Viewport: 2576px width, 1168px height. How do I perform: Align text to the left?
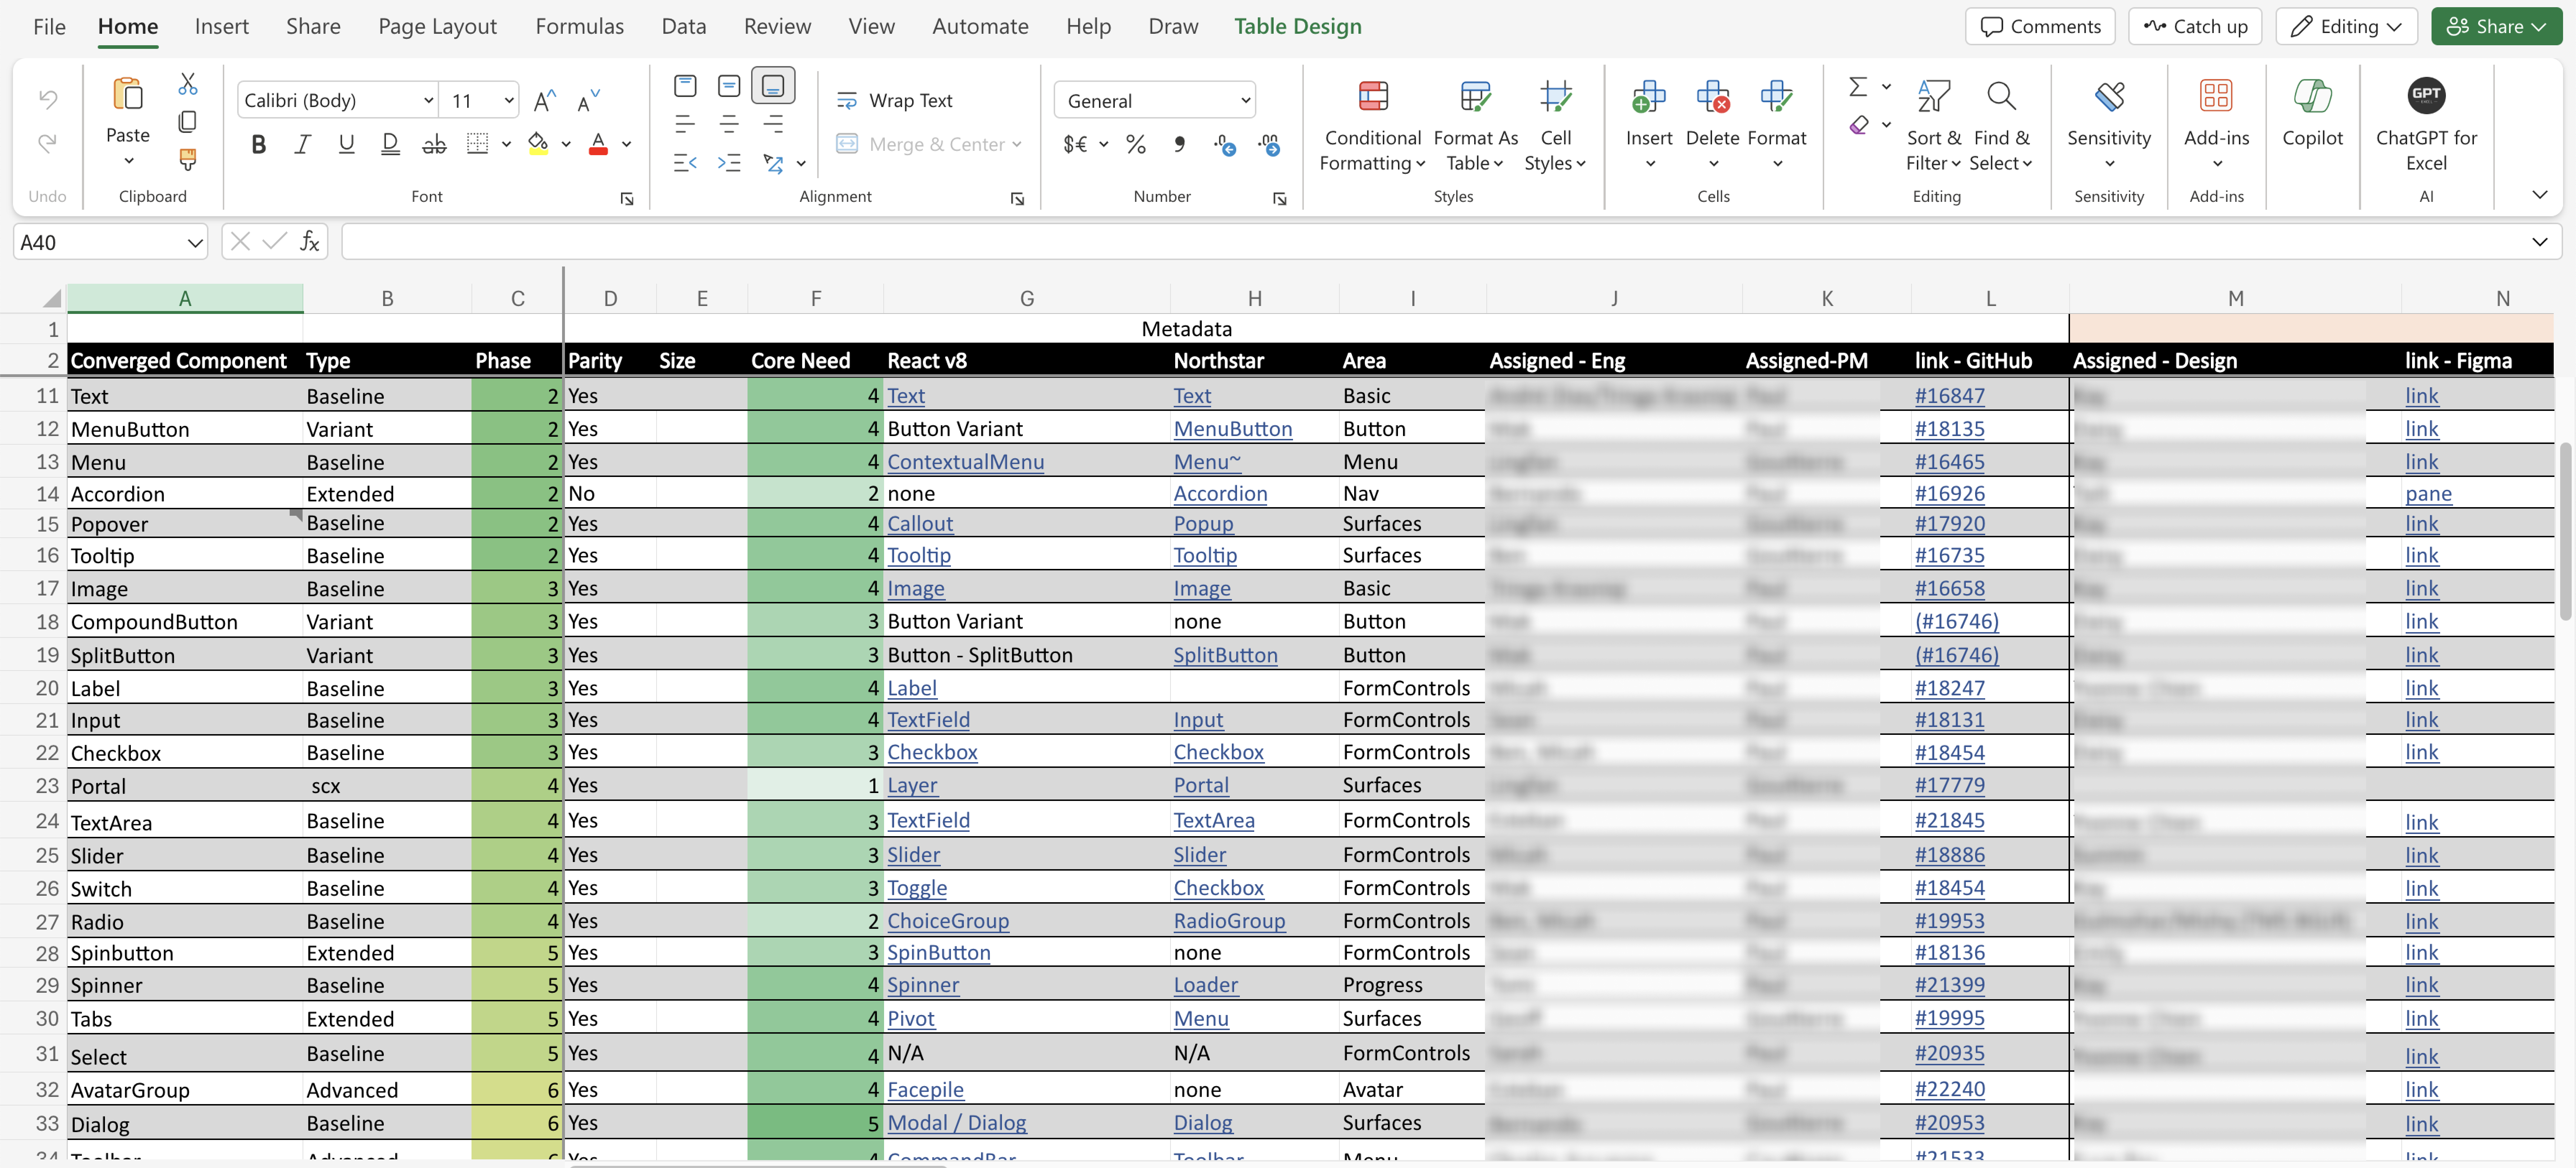685,124
